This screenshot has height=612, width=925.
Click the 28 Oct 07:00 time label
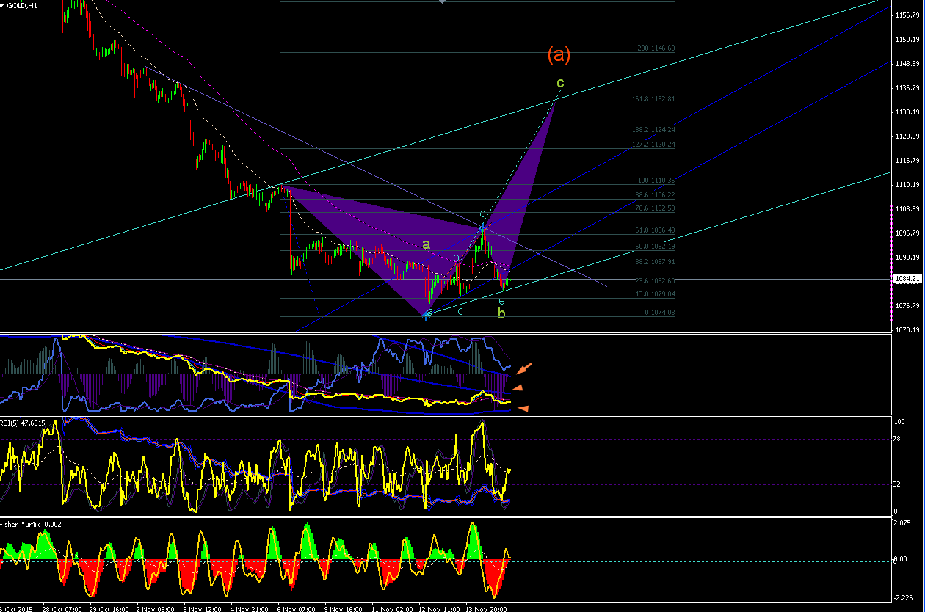[x=62, y=608]
